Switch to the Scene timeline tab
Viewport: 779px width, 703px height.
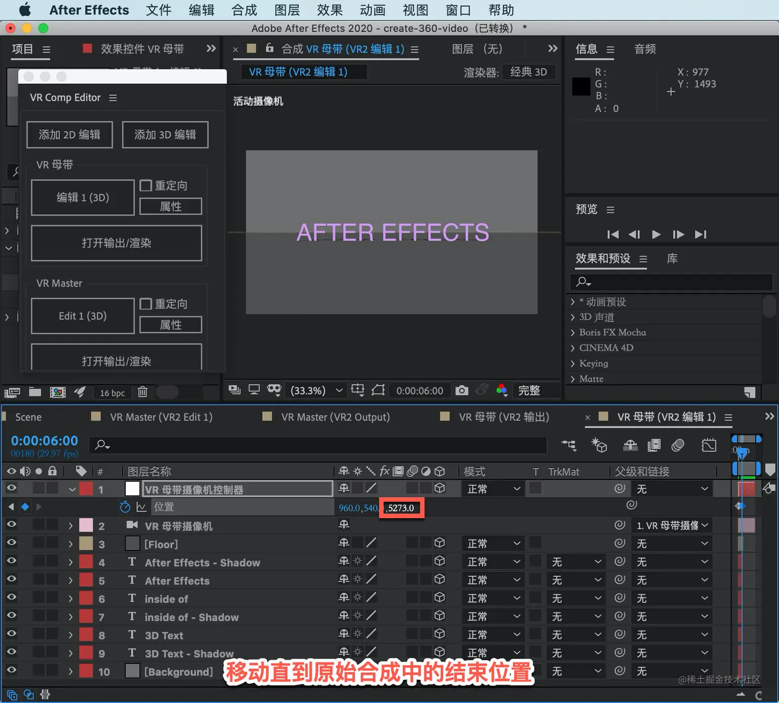[28, 417]
